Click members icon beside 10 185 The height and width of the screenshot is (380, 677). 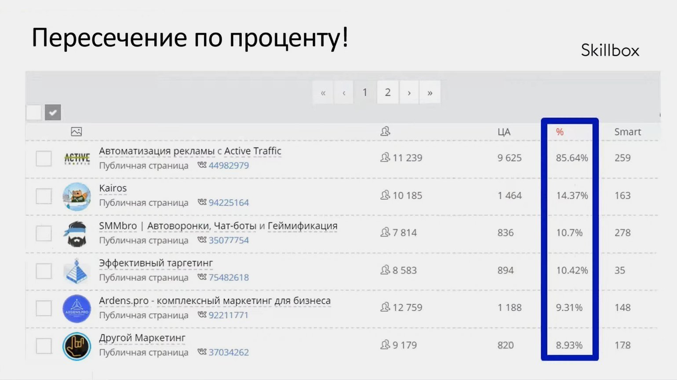385,195
